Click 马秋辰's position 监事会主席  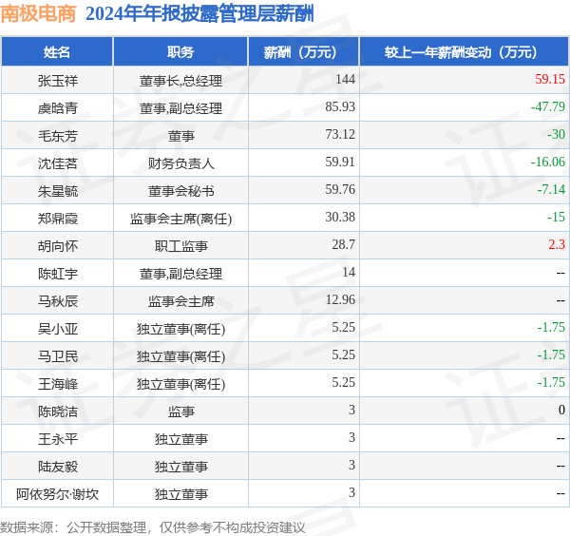tap(180, 301)
